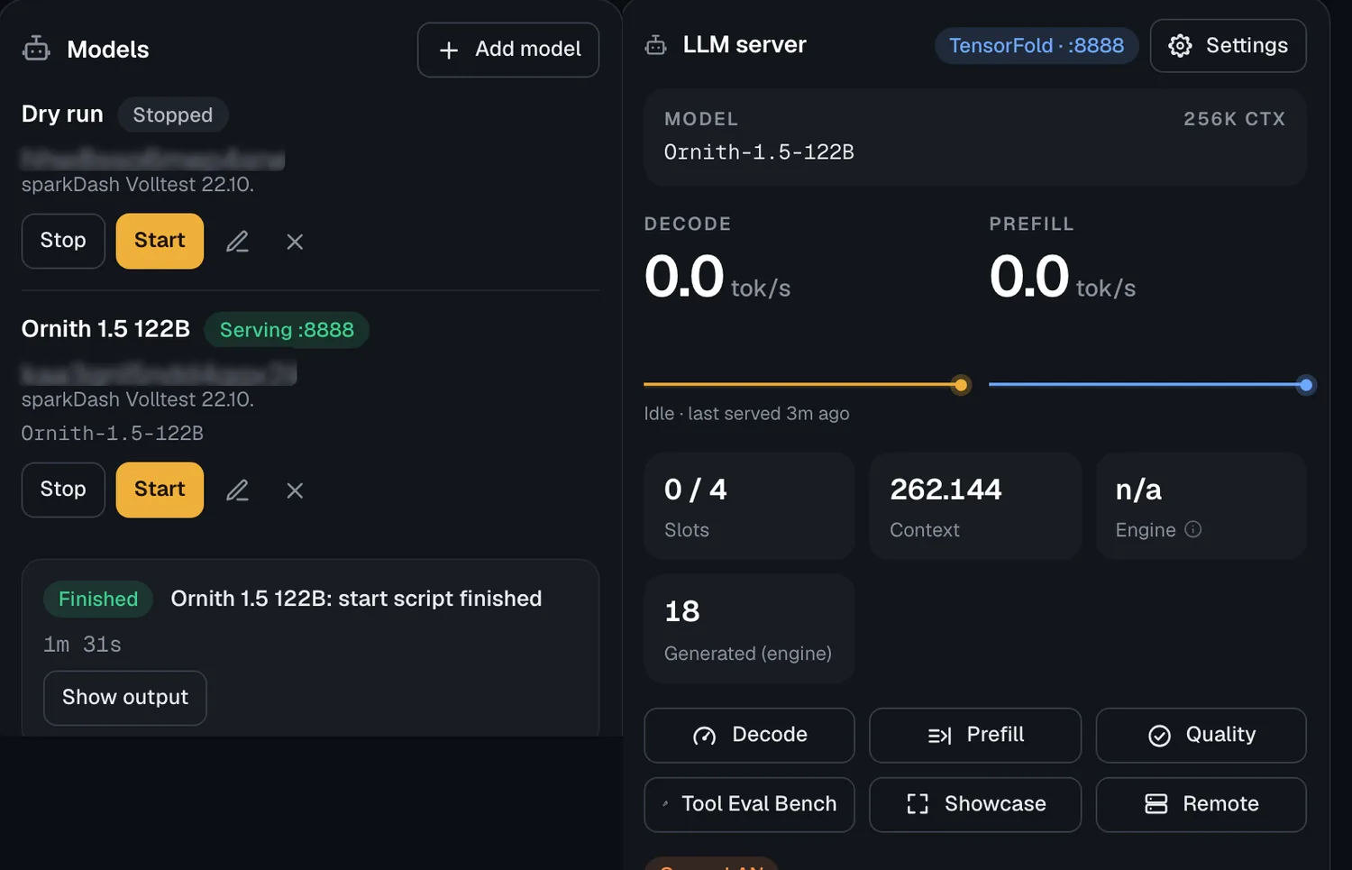Open the Quality check
The image size is (1352, 870).
(x=1201, y=736)
